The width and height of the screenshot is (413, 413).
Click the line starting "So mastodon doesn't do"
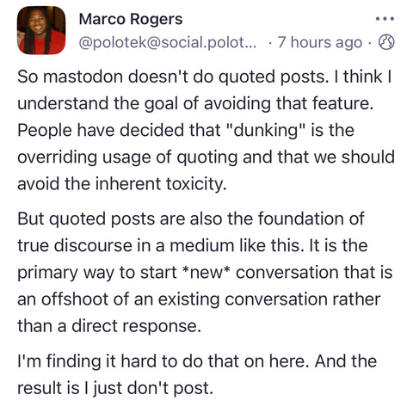[205, 77]
